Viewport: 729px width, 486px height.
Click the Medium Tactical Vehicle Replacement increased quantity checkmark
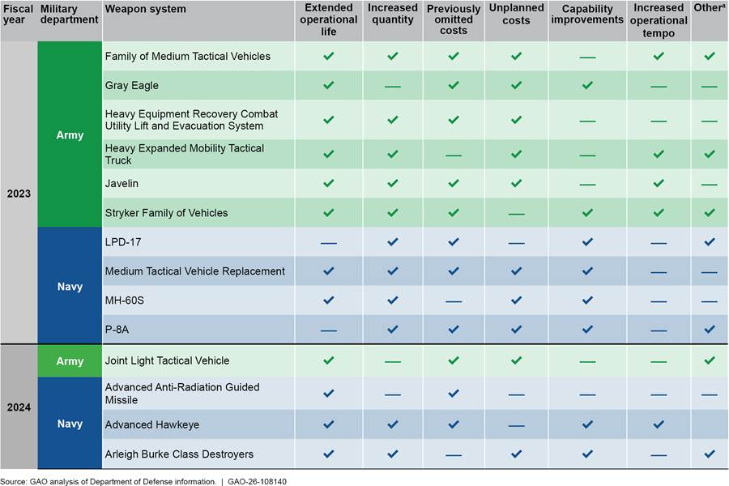[x=392, y=271]
